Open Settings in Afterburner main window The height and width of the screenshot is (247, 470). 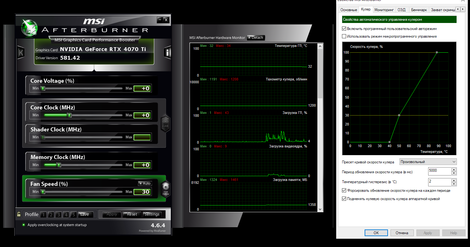[x=152, y=214]
